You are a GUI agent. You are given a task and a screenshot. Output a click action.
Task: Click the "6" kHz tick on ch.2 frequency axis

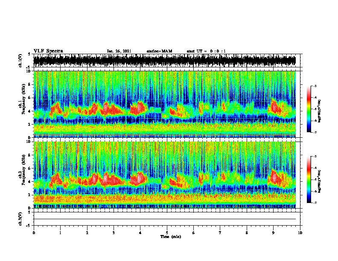click(29, 168)
